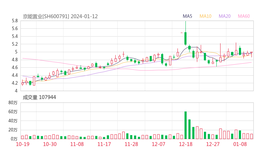Screen dimensions: 257x152
Task: Click the 12-18 date axis label
Action: coord(186,144)
